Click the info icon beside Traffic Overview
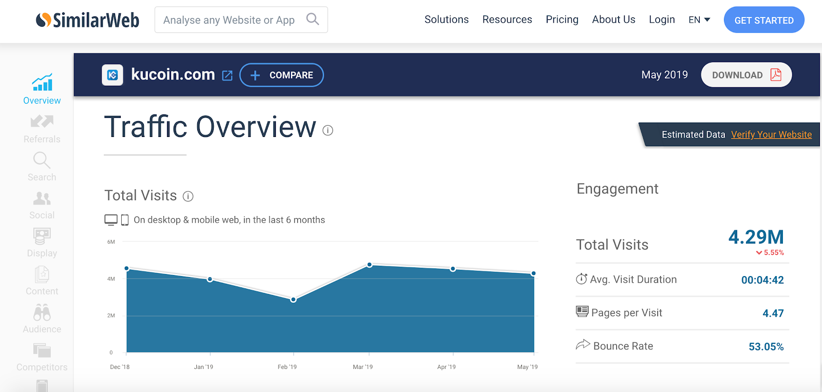The width and height of the screenshot is (822, 392). point(328,130)
